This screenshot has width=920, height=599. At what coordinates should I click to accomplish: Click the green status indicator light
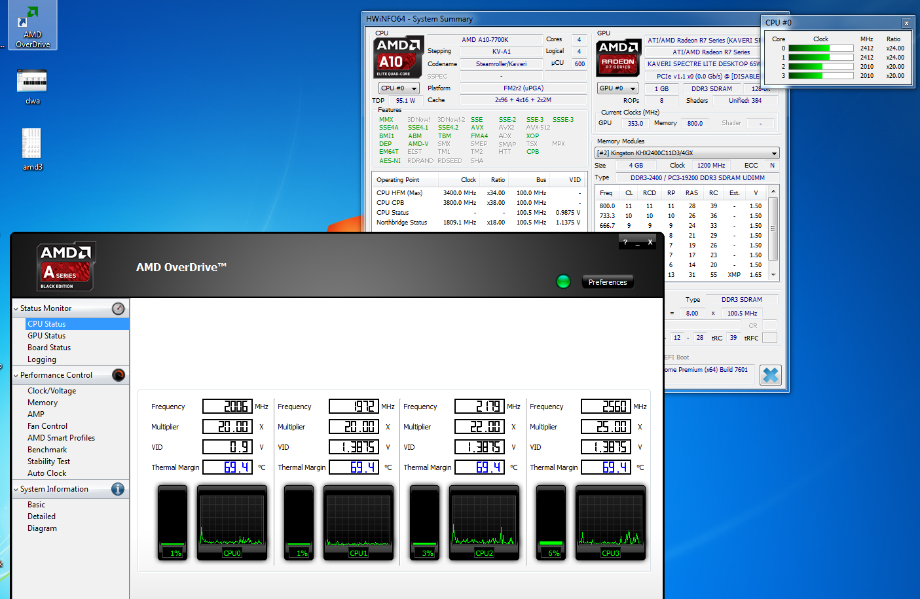tap(563, 281)
